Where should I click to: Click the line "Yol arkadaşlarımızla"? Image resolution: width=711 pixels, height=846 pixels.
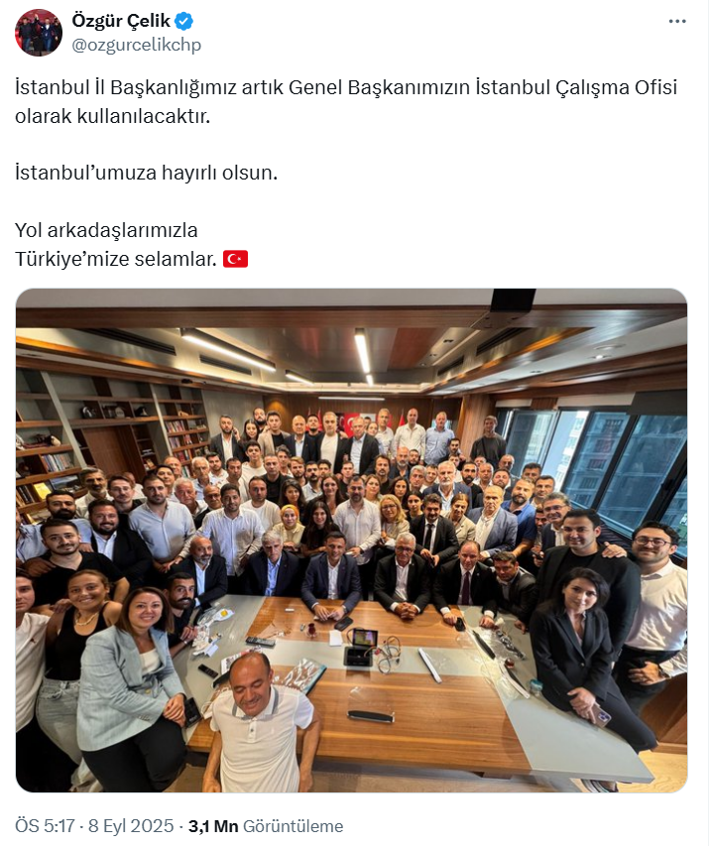click(x=106, y=230)
